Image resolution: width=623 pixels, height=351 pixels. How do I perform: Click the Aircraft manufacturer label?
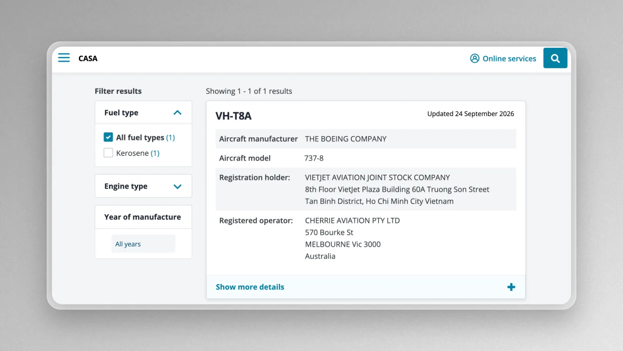tap(258, 139)
